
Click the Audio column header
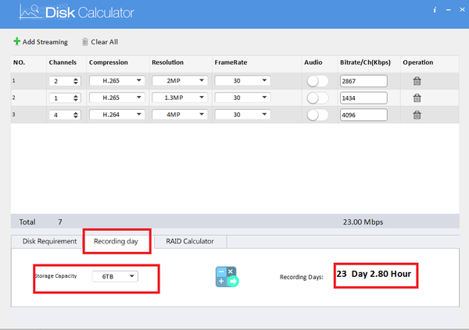click(313, 62)
